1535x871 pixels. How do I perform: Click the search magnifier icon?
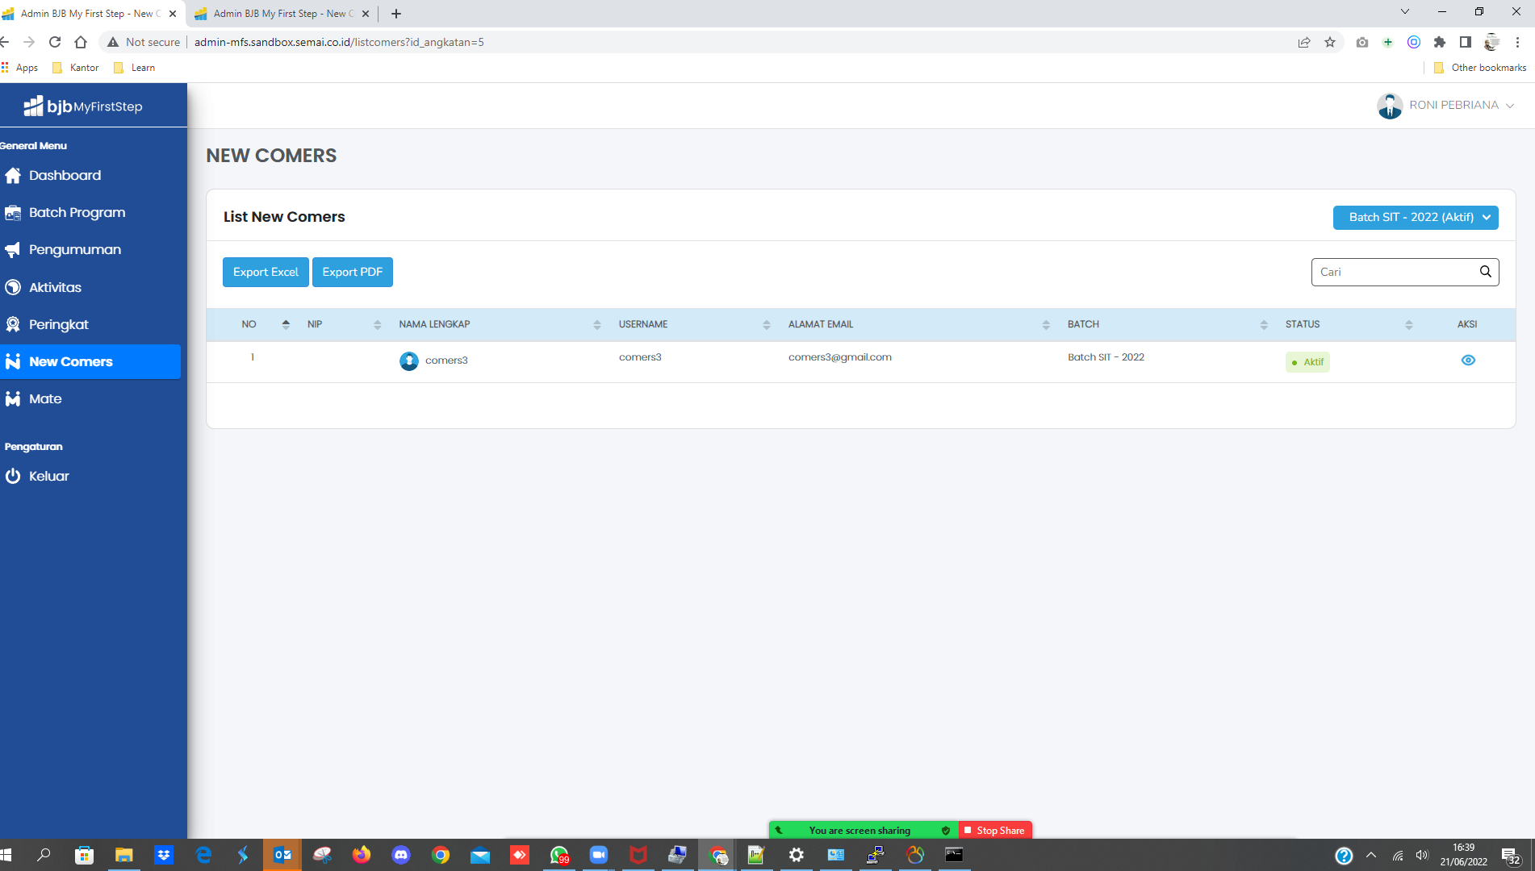tap(1486, 272)
